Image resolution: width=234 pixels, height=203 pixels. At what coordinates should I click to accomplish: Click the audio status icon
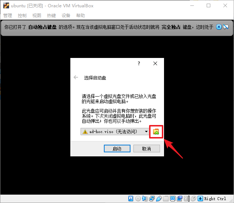coord(145,199)
